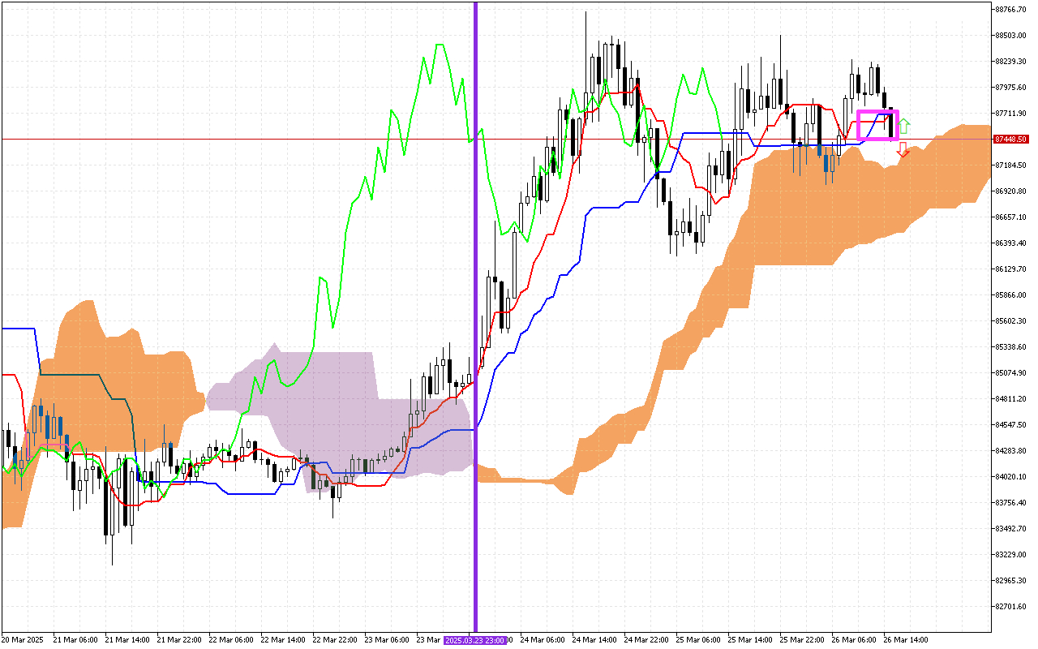This screenshot has height=649, width=1038.
Task: Click the 25 Mar 06:00 time label
Action: coord(698,640)
